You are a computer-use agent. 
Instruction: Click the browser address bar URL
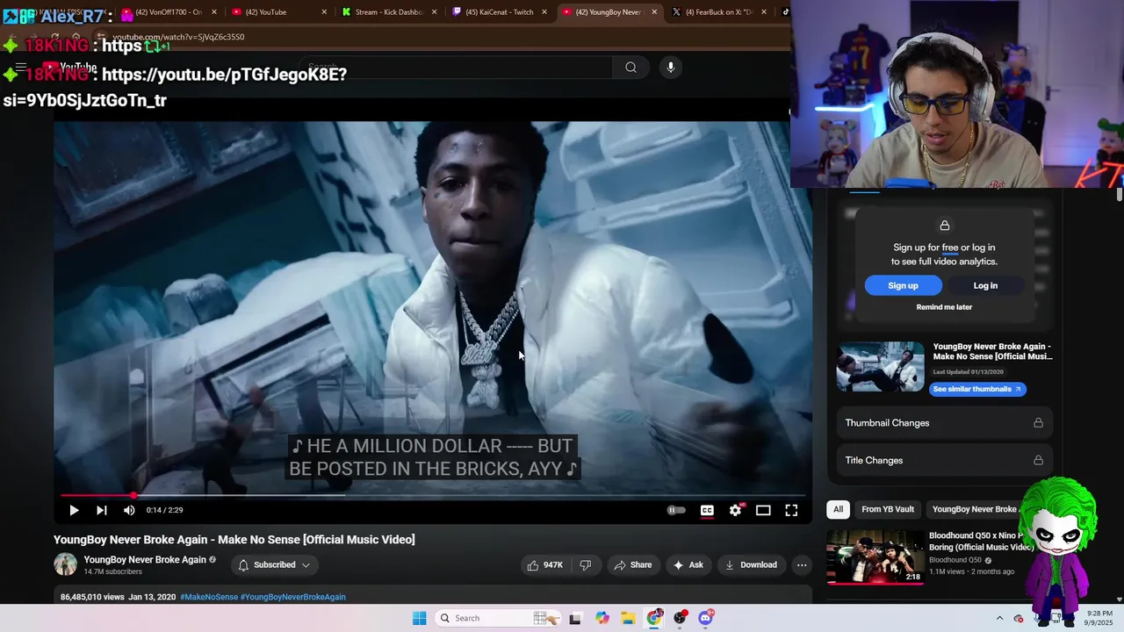(178, 37)
